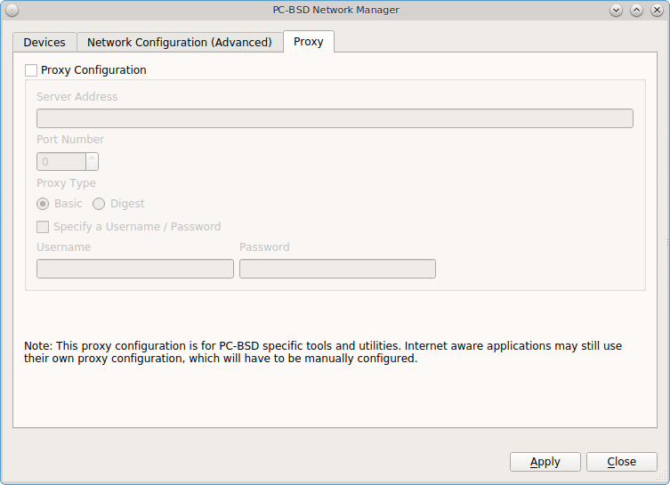Open Network Configuration (Advanced) tab
The height and width of the screenshot is (485, 670).
point(180,43)
